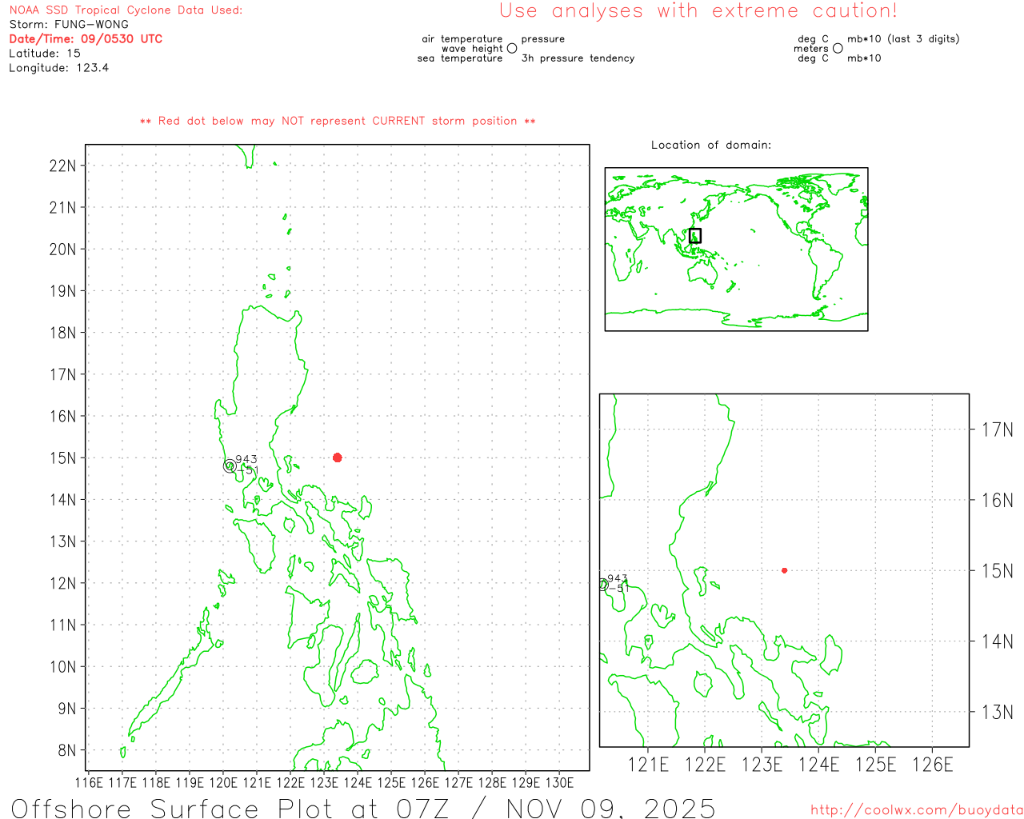
Task: Click the 124E longitude label on the inset map
Action: pos(819,765)
